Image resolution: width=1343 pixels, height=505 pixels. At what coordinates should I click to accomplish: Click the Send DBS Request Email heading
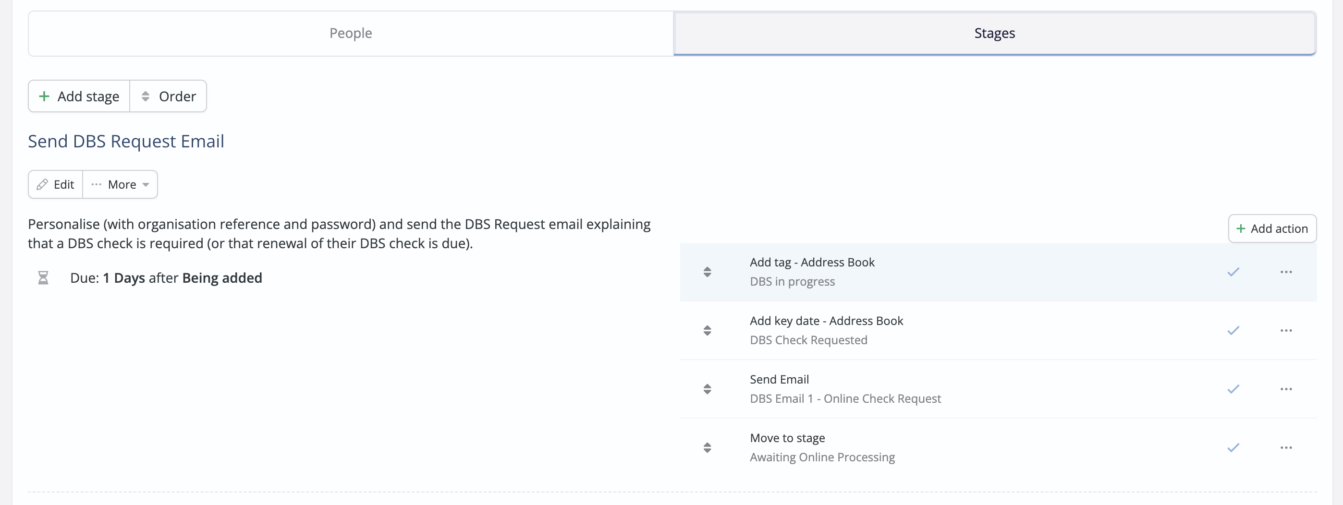click(126, 141)
